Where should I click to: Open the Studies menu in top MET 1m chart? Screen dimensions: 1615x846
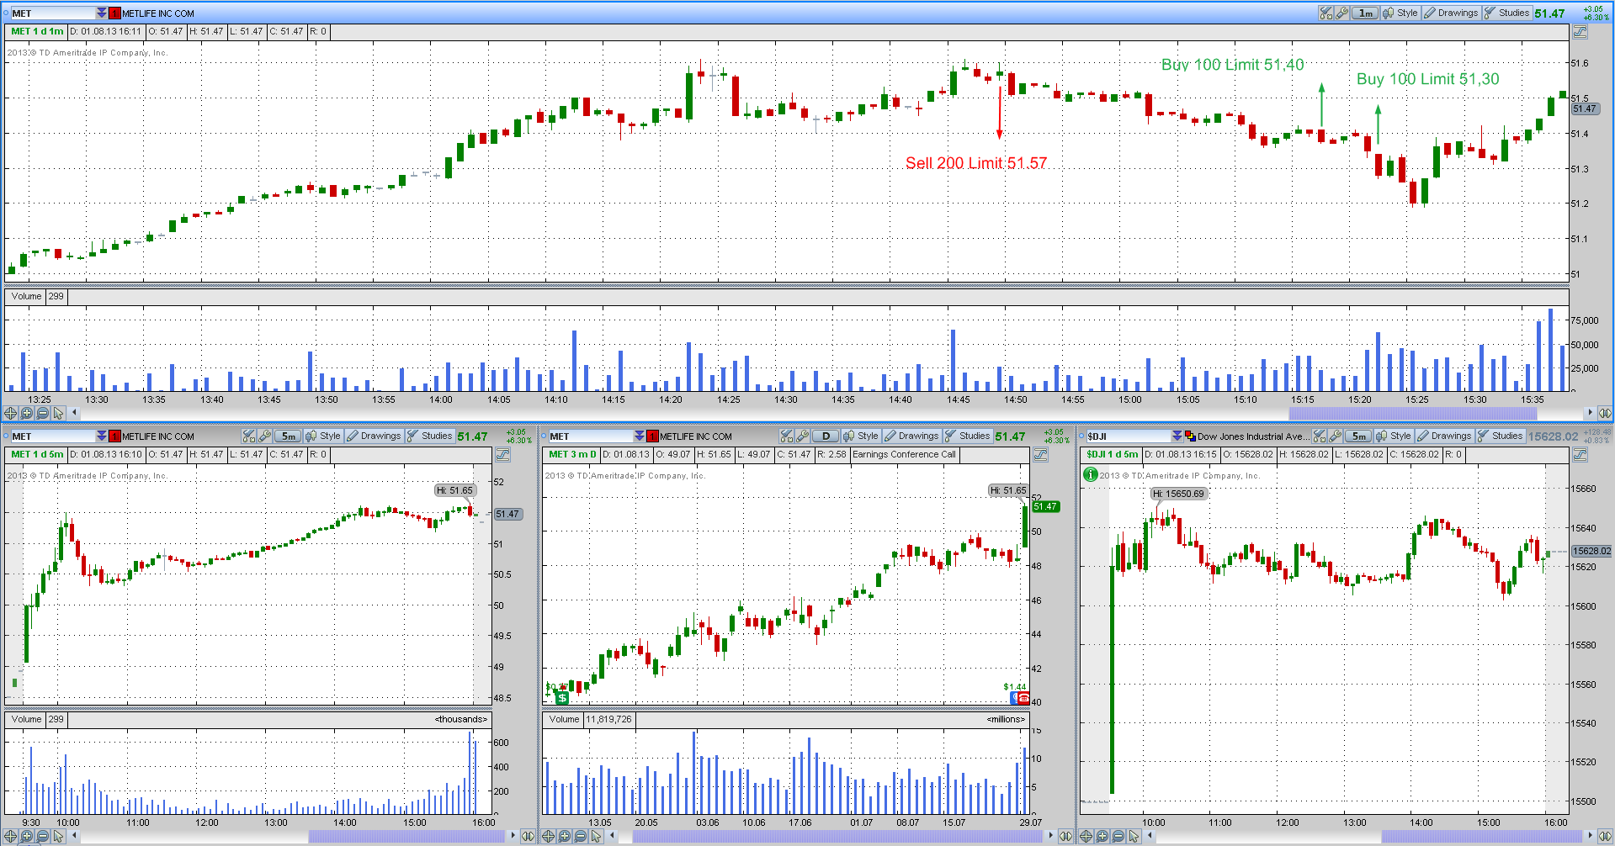(1506, 13)
